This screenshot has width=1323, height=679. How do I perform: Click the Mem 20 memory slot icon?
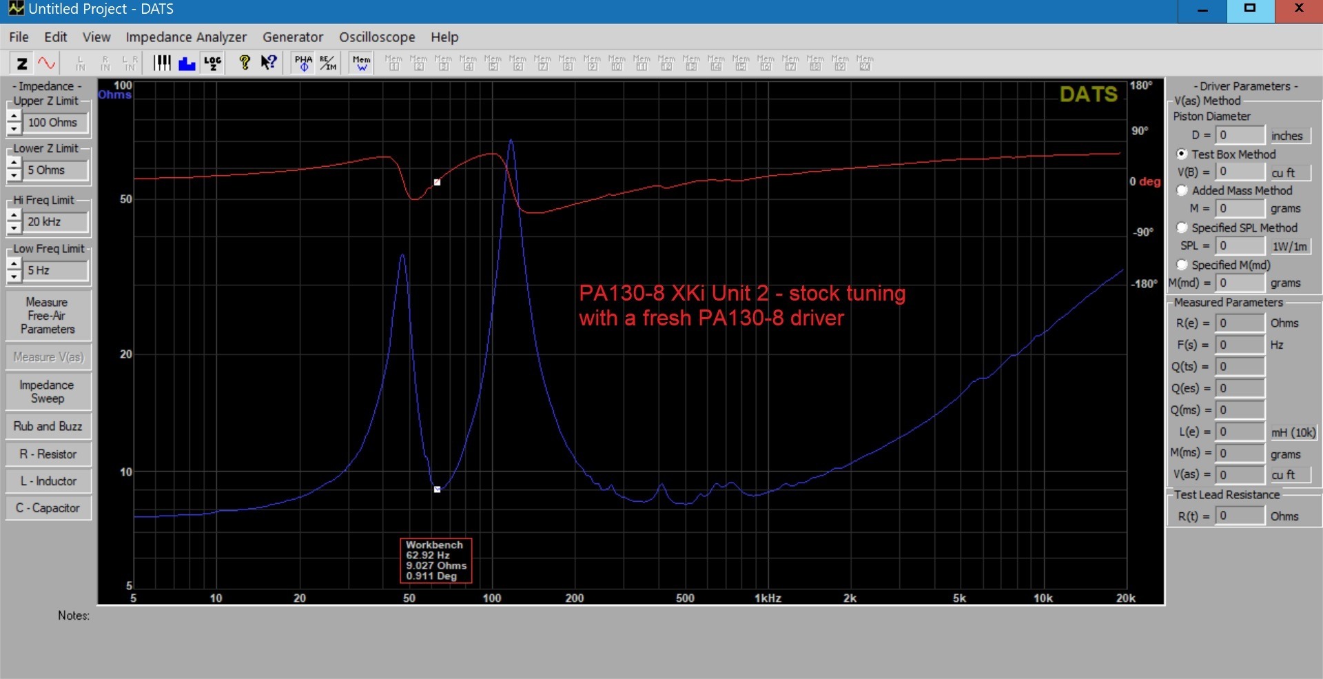865,63
